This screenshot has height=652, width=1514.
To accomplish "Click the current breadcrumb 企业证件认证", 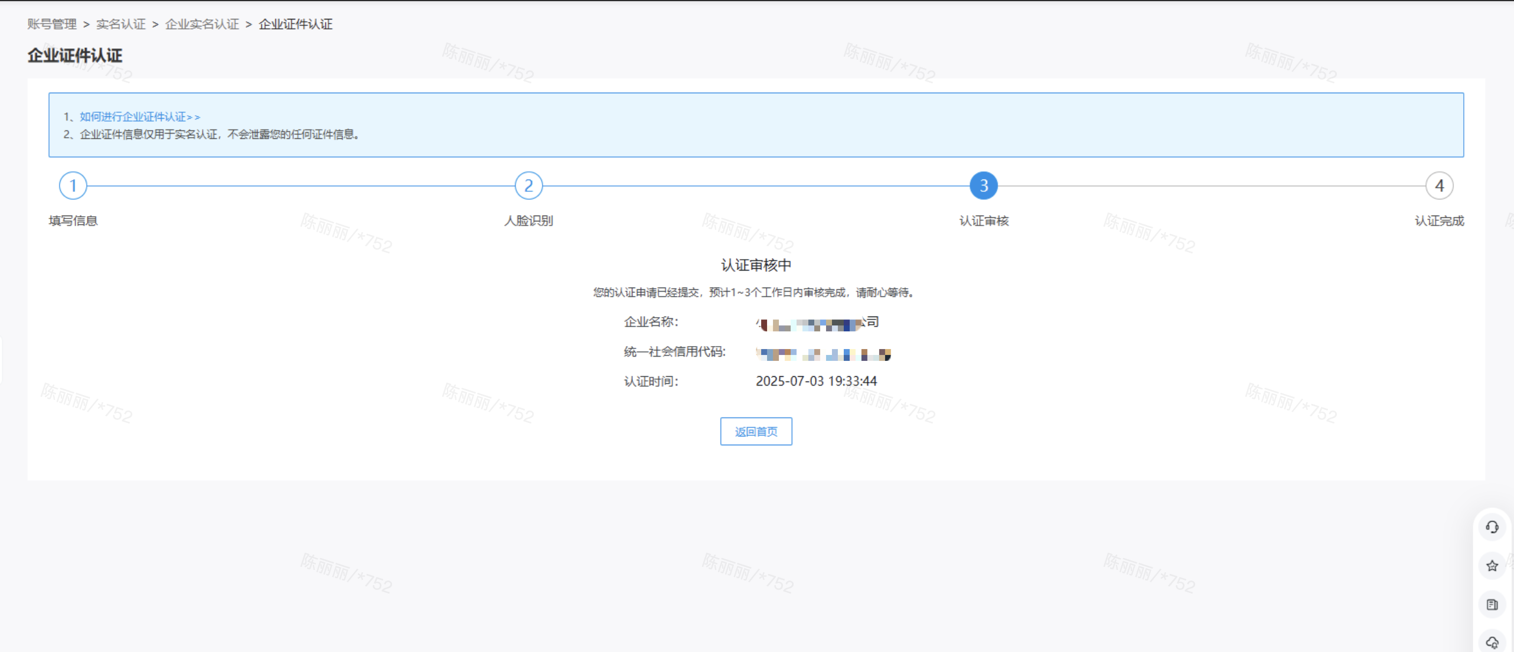I will tap(295, 24).
